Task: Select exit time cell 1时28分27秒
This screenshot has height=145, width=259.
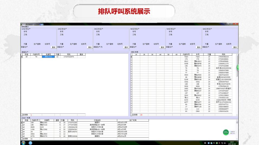Action: 133,123
